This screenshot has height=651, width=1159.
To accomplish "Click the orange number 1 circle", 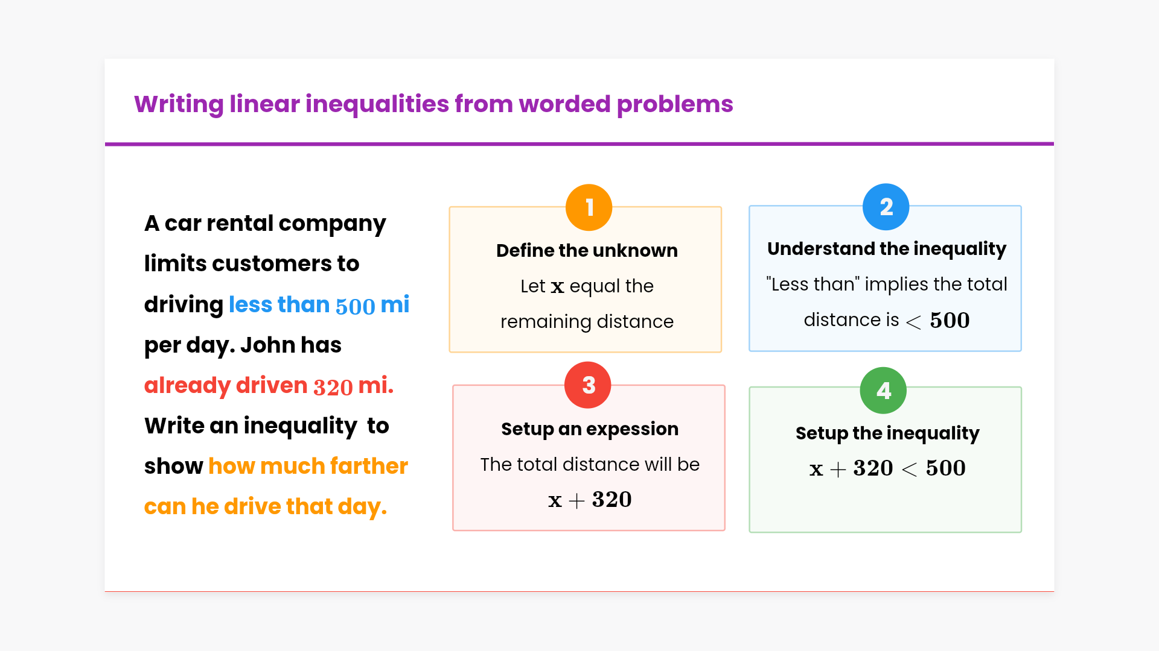I will [589, 207].
